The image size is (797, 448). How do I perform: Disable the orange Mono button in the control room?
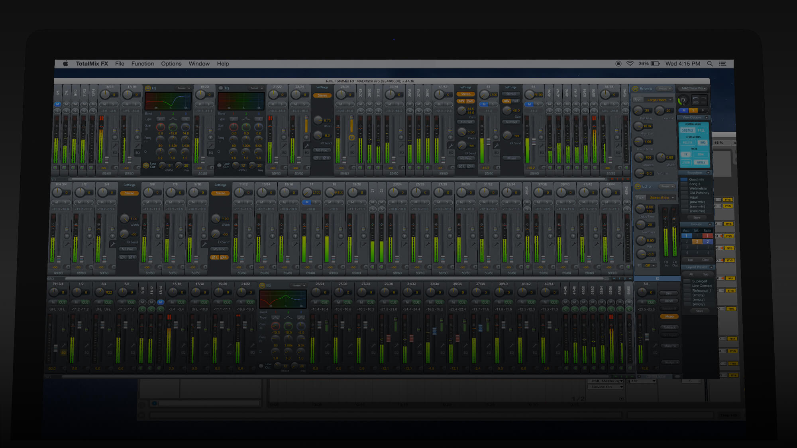click(669, 316)
